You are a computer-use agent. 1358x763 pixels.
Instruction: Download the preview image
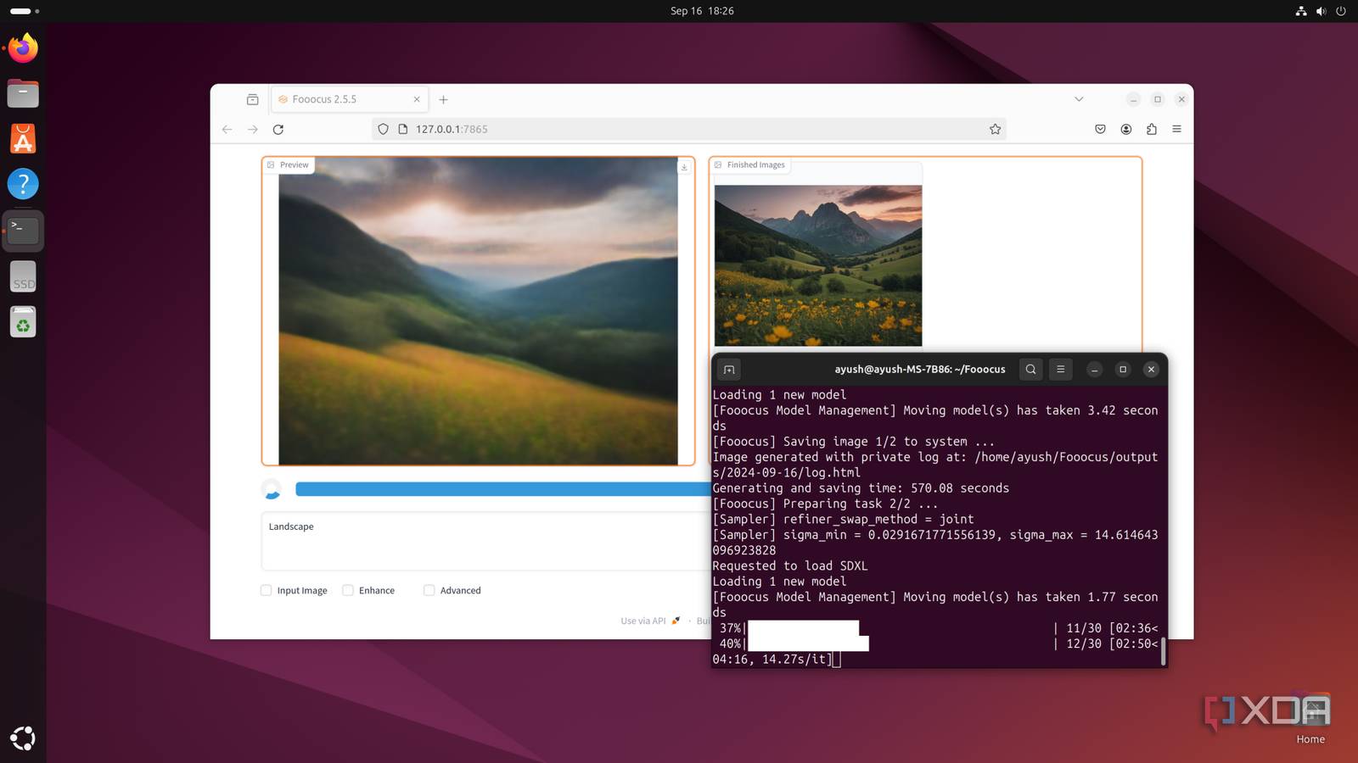click(684, 167)
